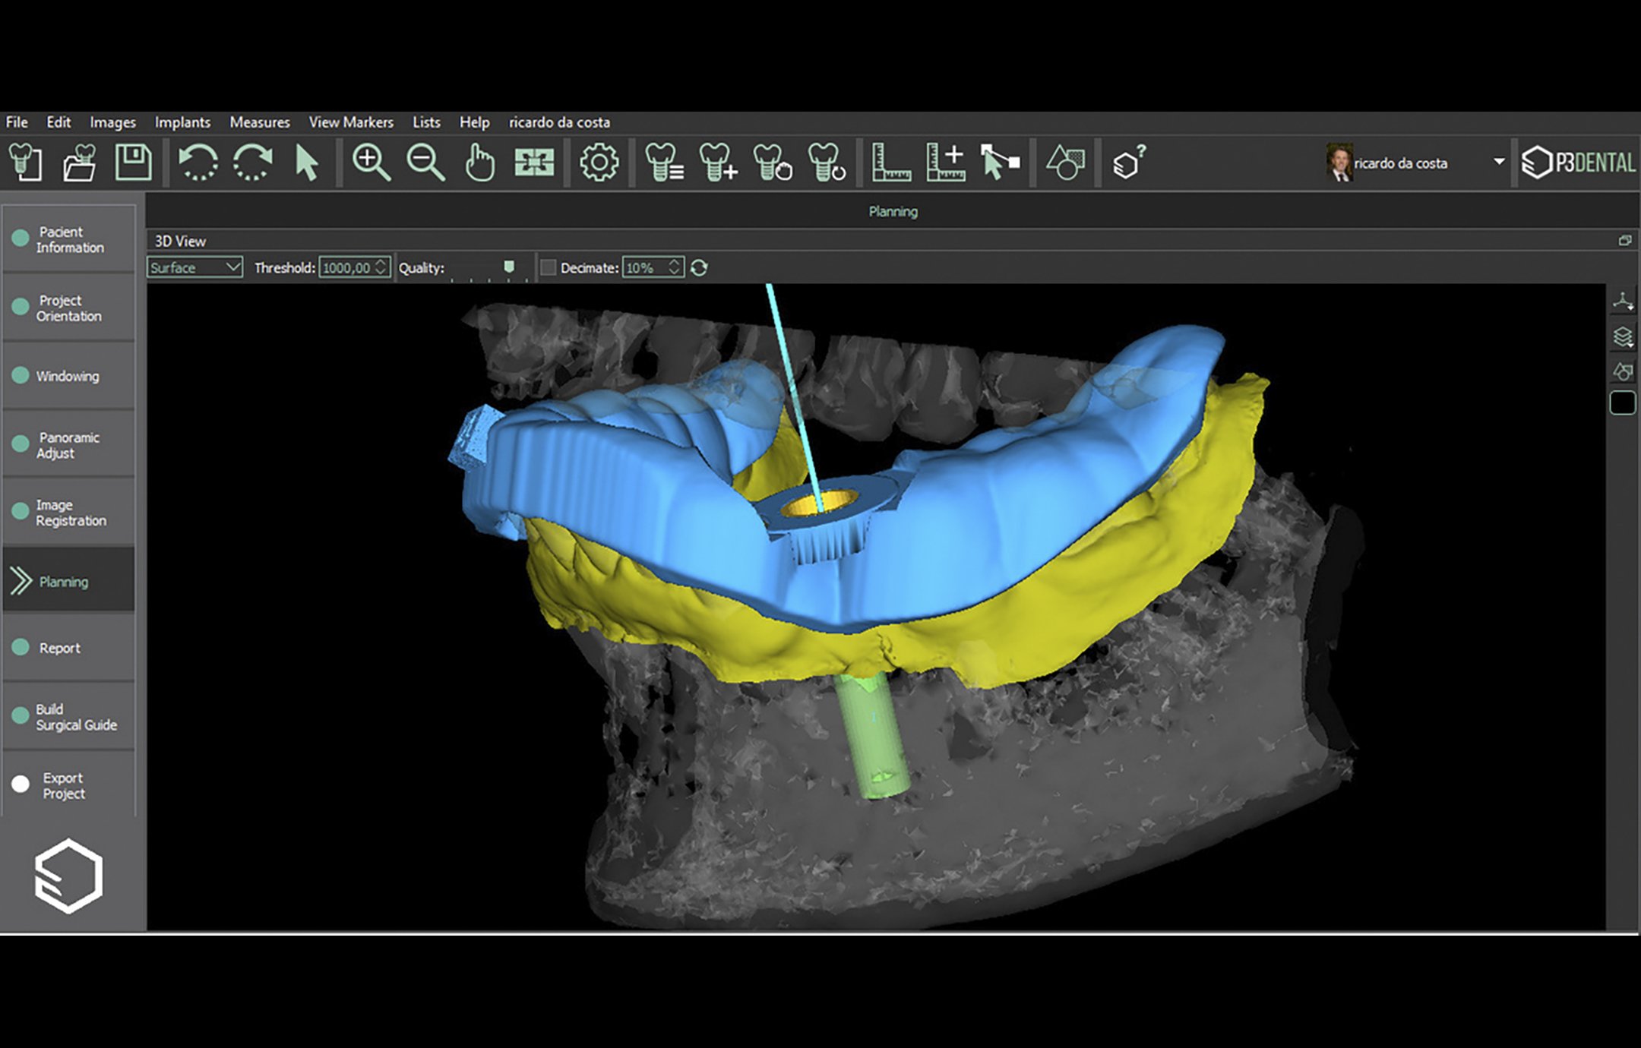1641x1048 pixels.
Task: Click the user profile photo
Action: click(1339, 162)
